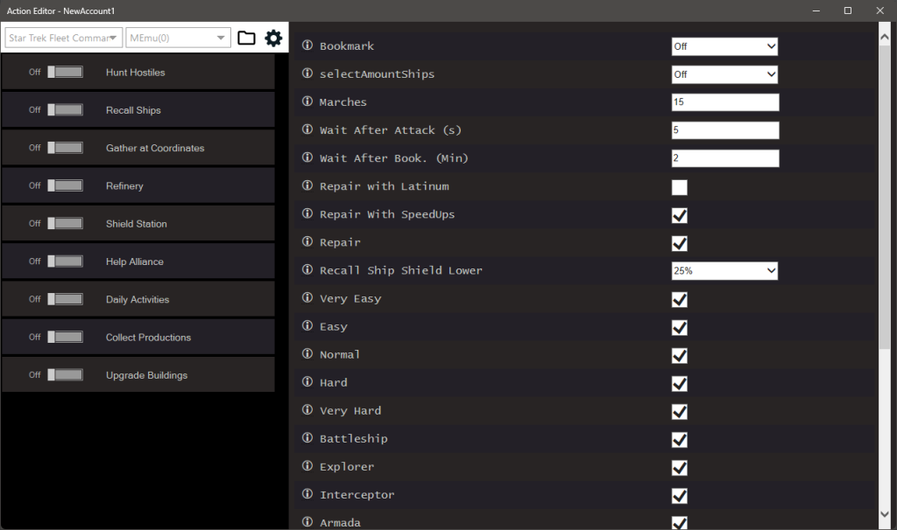Open the Bookmark dropdown
This screenshot has width=897, height=530.
pos(724,45)
